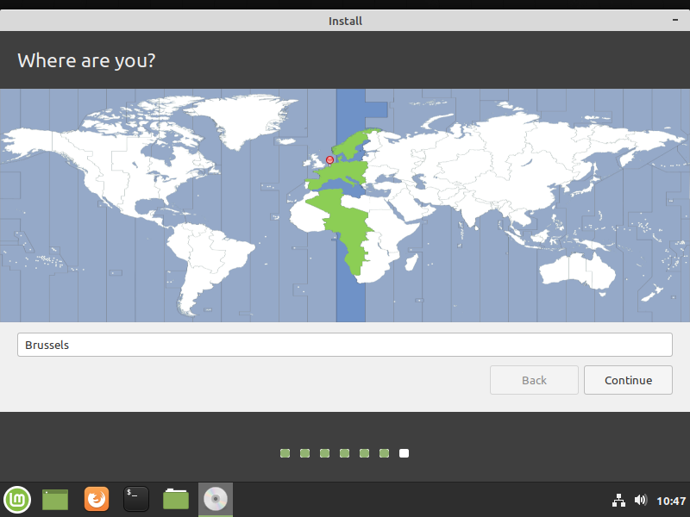Select the installer disc icon in panel

(x=216, y=500)
